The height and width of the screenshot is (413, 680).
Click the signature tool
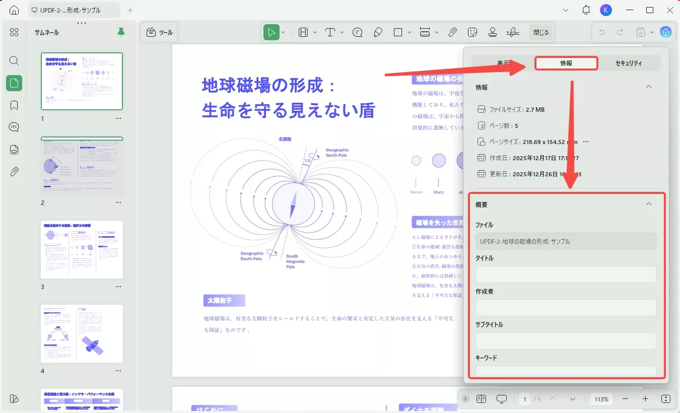[x=513, y=32]
